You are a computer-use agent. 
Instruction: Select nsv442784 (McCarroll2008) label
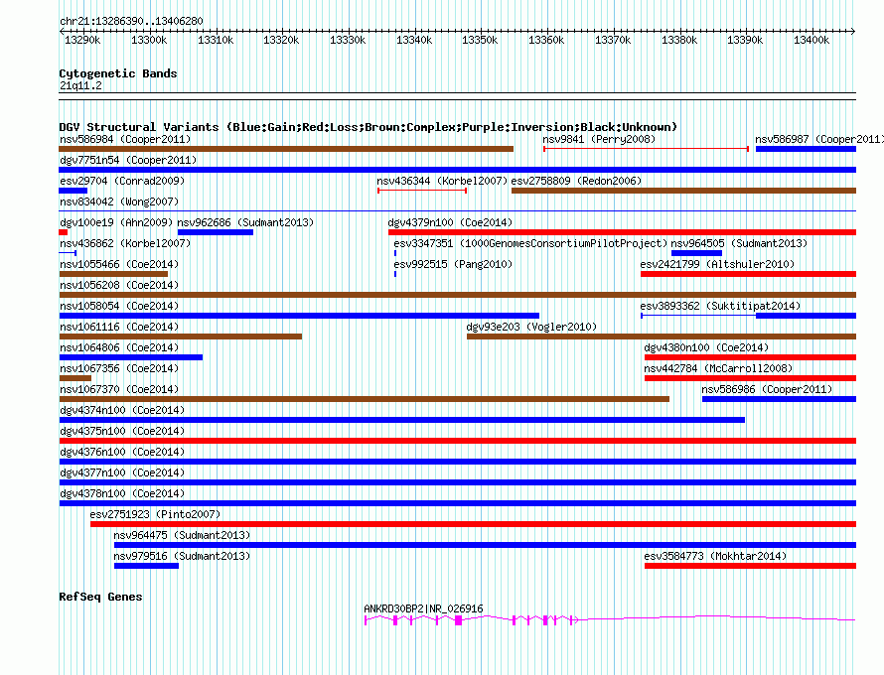coord(718,368)
